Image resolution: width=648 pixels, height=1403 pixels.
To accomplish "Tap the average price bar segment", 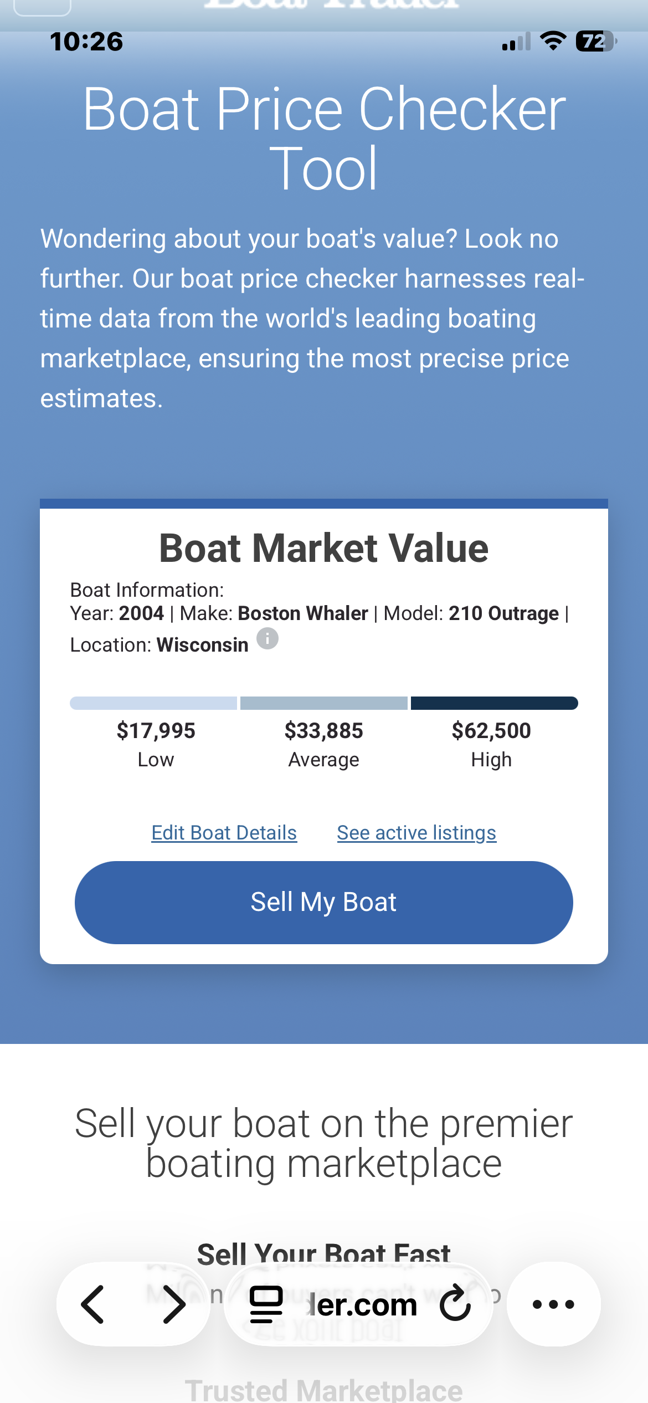I will pyautogui.click(x=324, y=703).
